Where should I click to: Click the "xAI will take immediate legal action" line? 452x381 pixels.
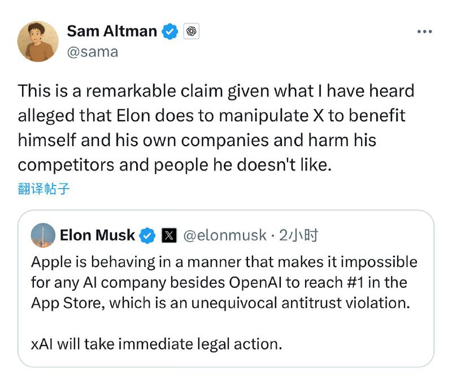coord(157,344)
